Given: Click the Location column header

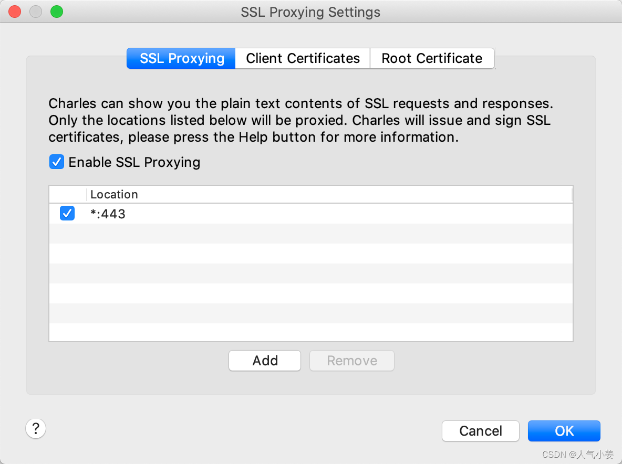Looking at the screenshot, I should [114, 194].
